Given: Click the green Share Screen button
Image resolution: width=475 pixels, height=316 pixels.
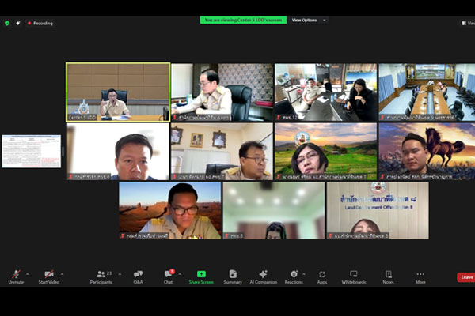Looking at the screenshot, I should [x=201, y=274].
